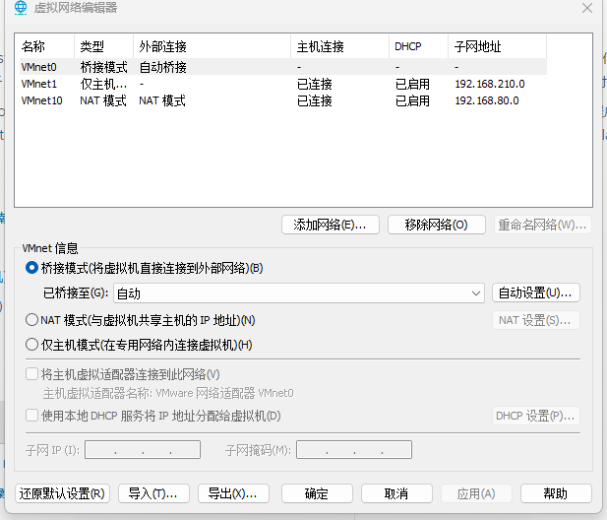Open 自动设置(U) dialog
This screenshot has width=607, height=520.
coord(536,292)
